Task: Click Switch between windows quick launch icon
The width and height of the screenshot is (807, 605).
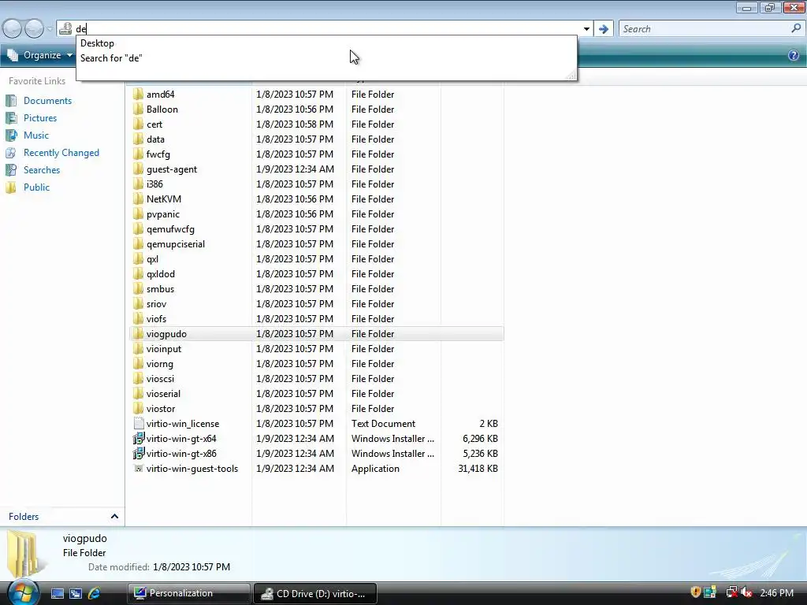Action: click(75, 593)
